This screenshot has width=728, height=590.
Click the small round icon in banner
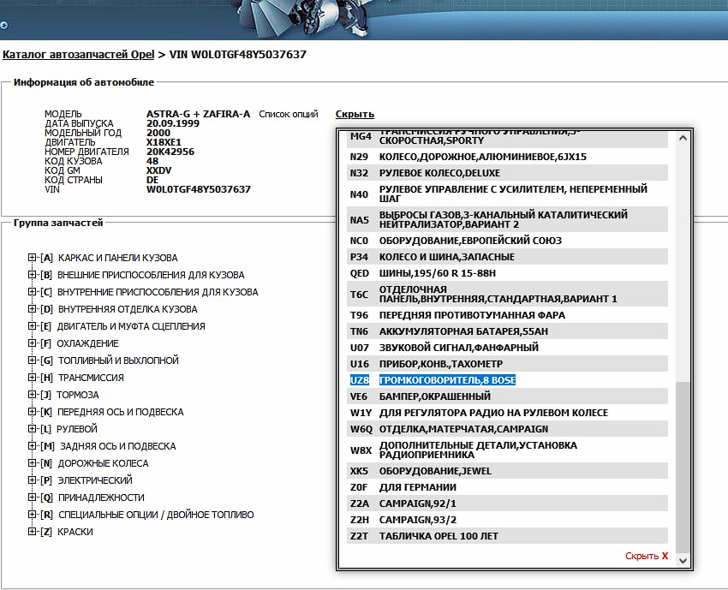pos(3,26)
